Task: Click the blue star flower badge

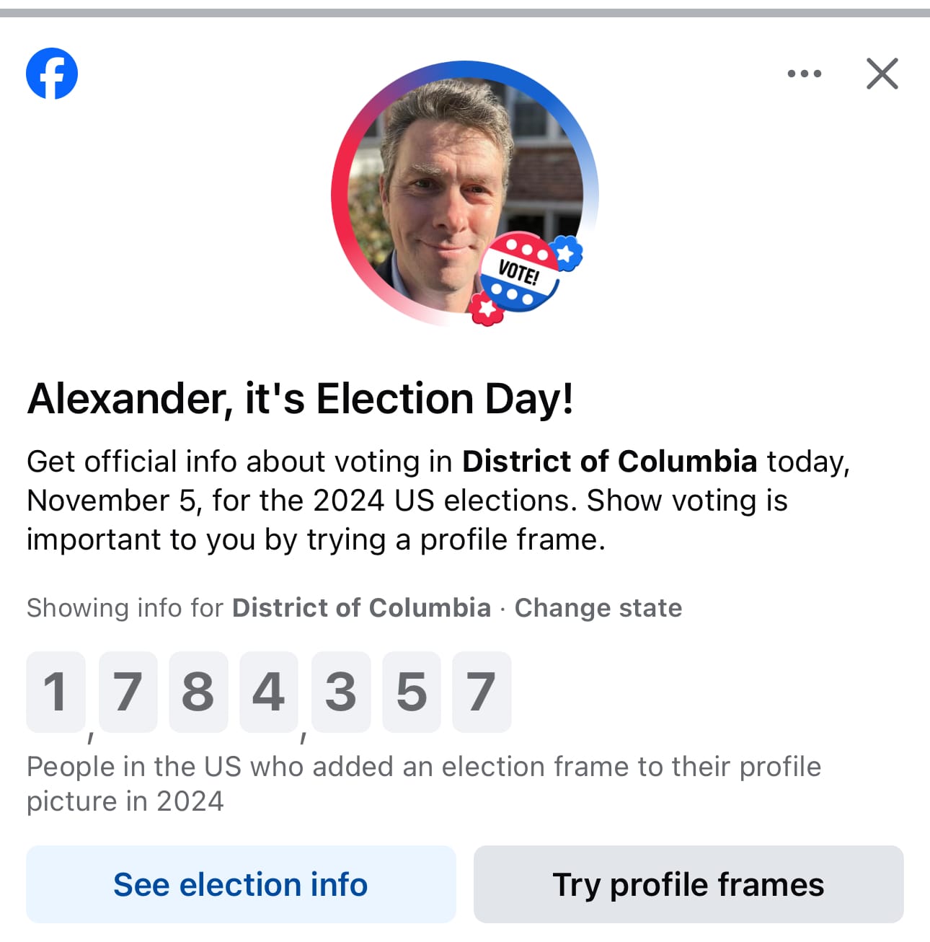Action: pos(567,253)
